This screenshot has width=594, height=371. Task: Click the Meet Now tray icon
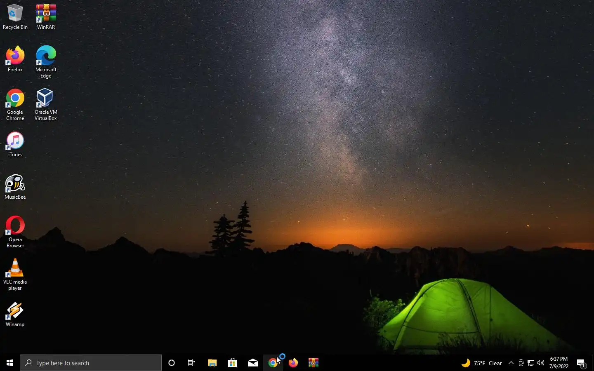tap(521, 363)
